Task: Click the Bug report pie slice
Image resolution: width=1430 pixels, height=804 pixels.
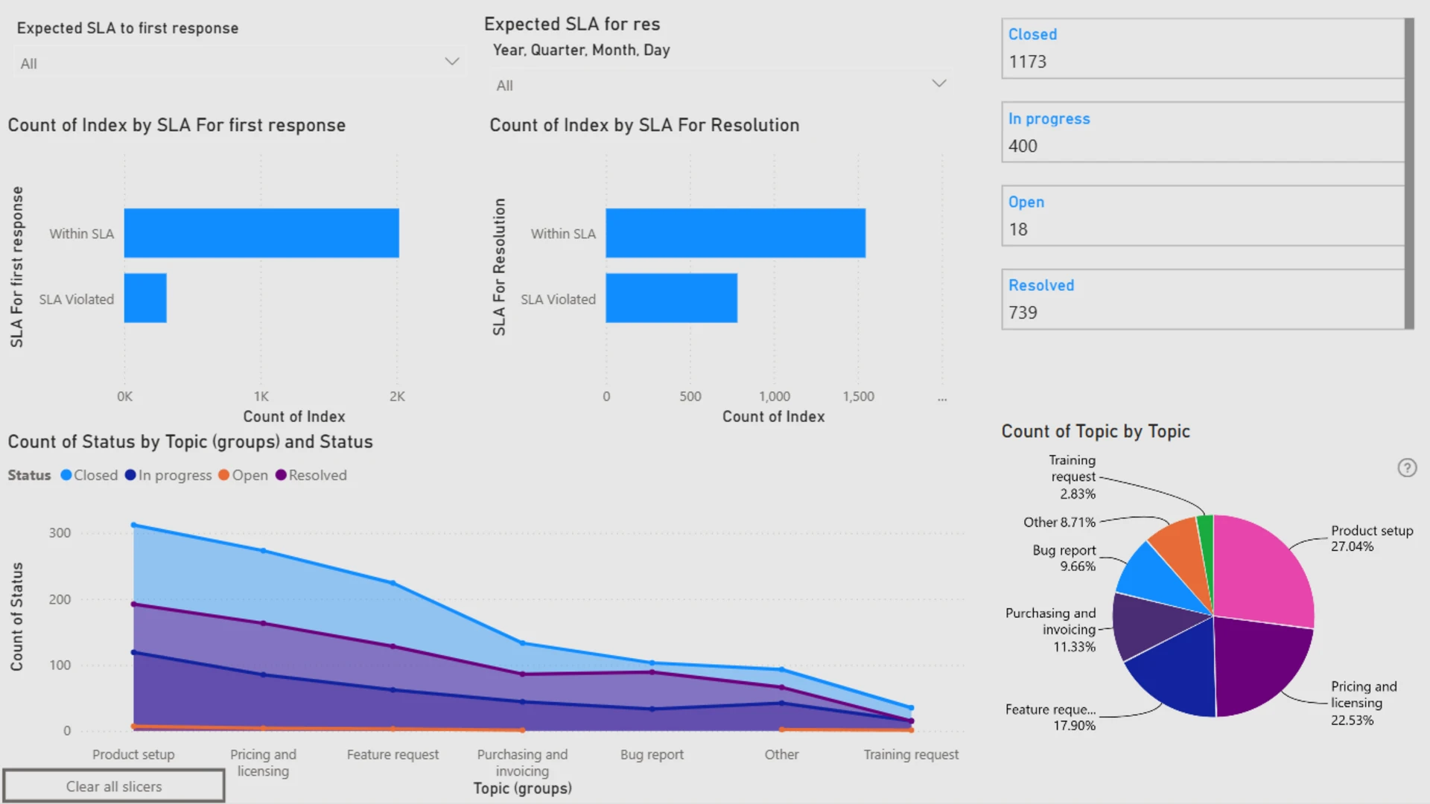Action: click(1154, 581)
